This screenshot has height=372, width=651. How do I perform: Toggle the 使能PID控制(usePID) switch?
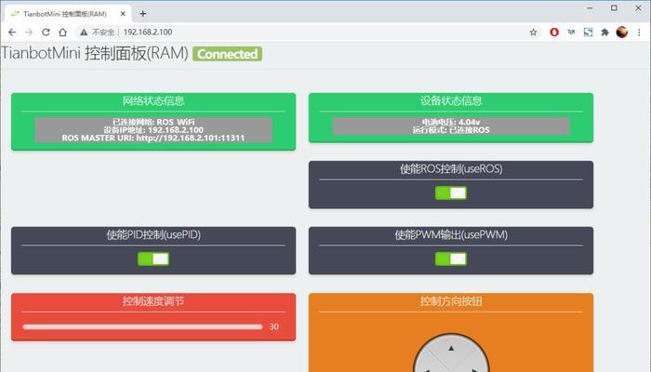click(153, 259)
